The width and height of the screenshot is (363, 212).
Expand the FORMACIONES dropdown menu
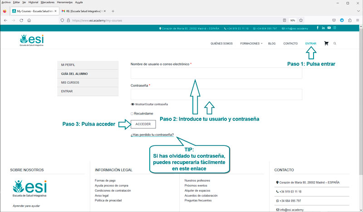[x=251, y=43]
